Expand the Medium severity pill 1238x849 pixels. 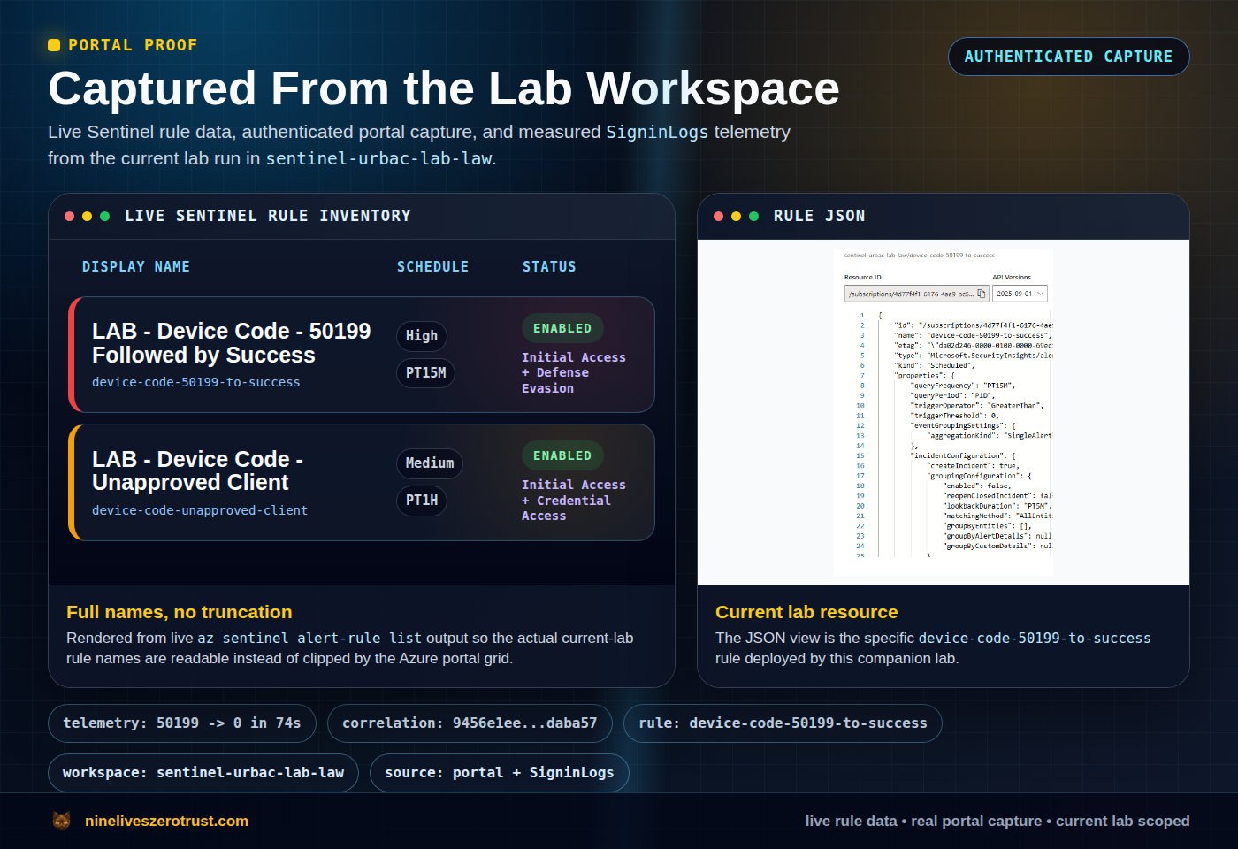click(429, 463)
